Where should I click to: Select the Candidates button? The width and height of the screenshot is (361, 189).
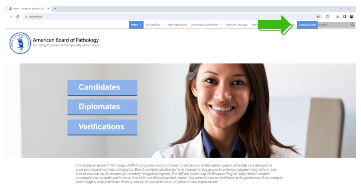[x=103, y=88]
